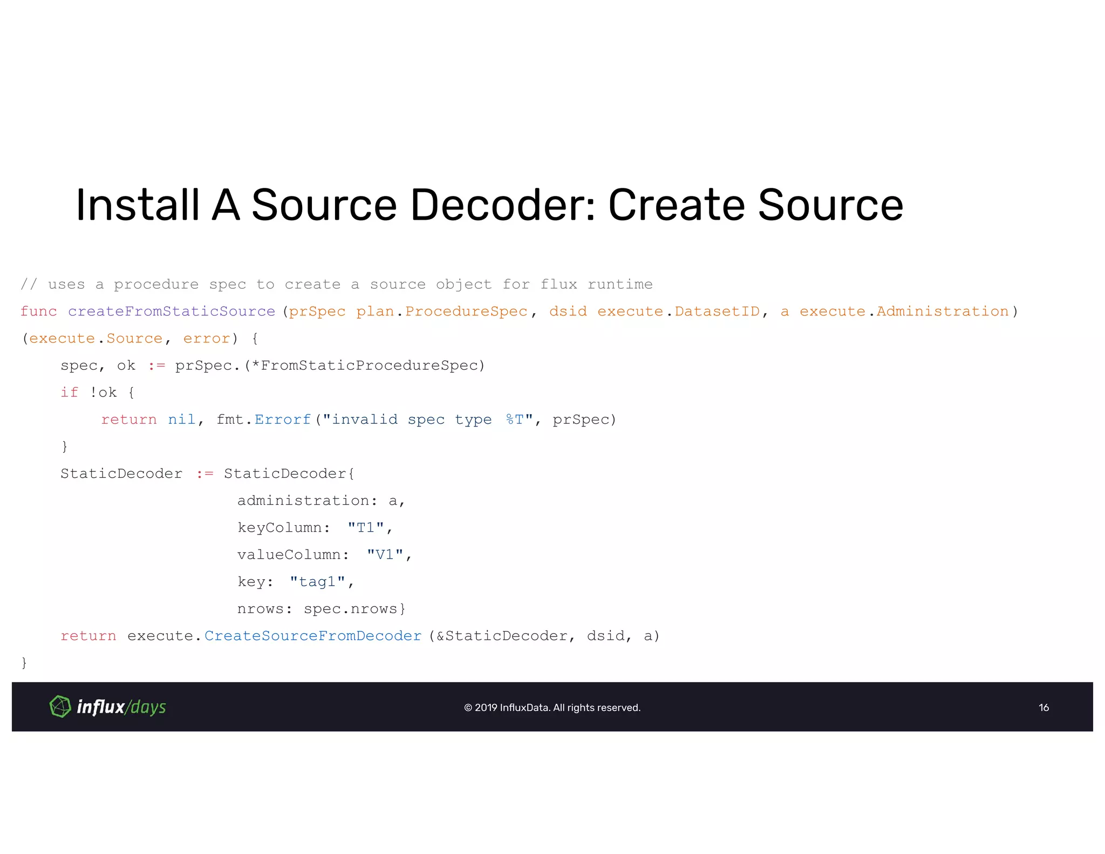Viewport: 1105px width, 854px height.
Task: Click 'execute.Administration' parameter type
Action: pos(904,311)
